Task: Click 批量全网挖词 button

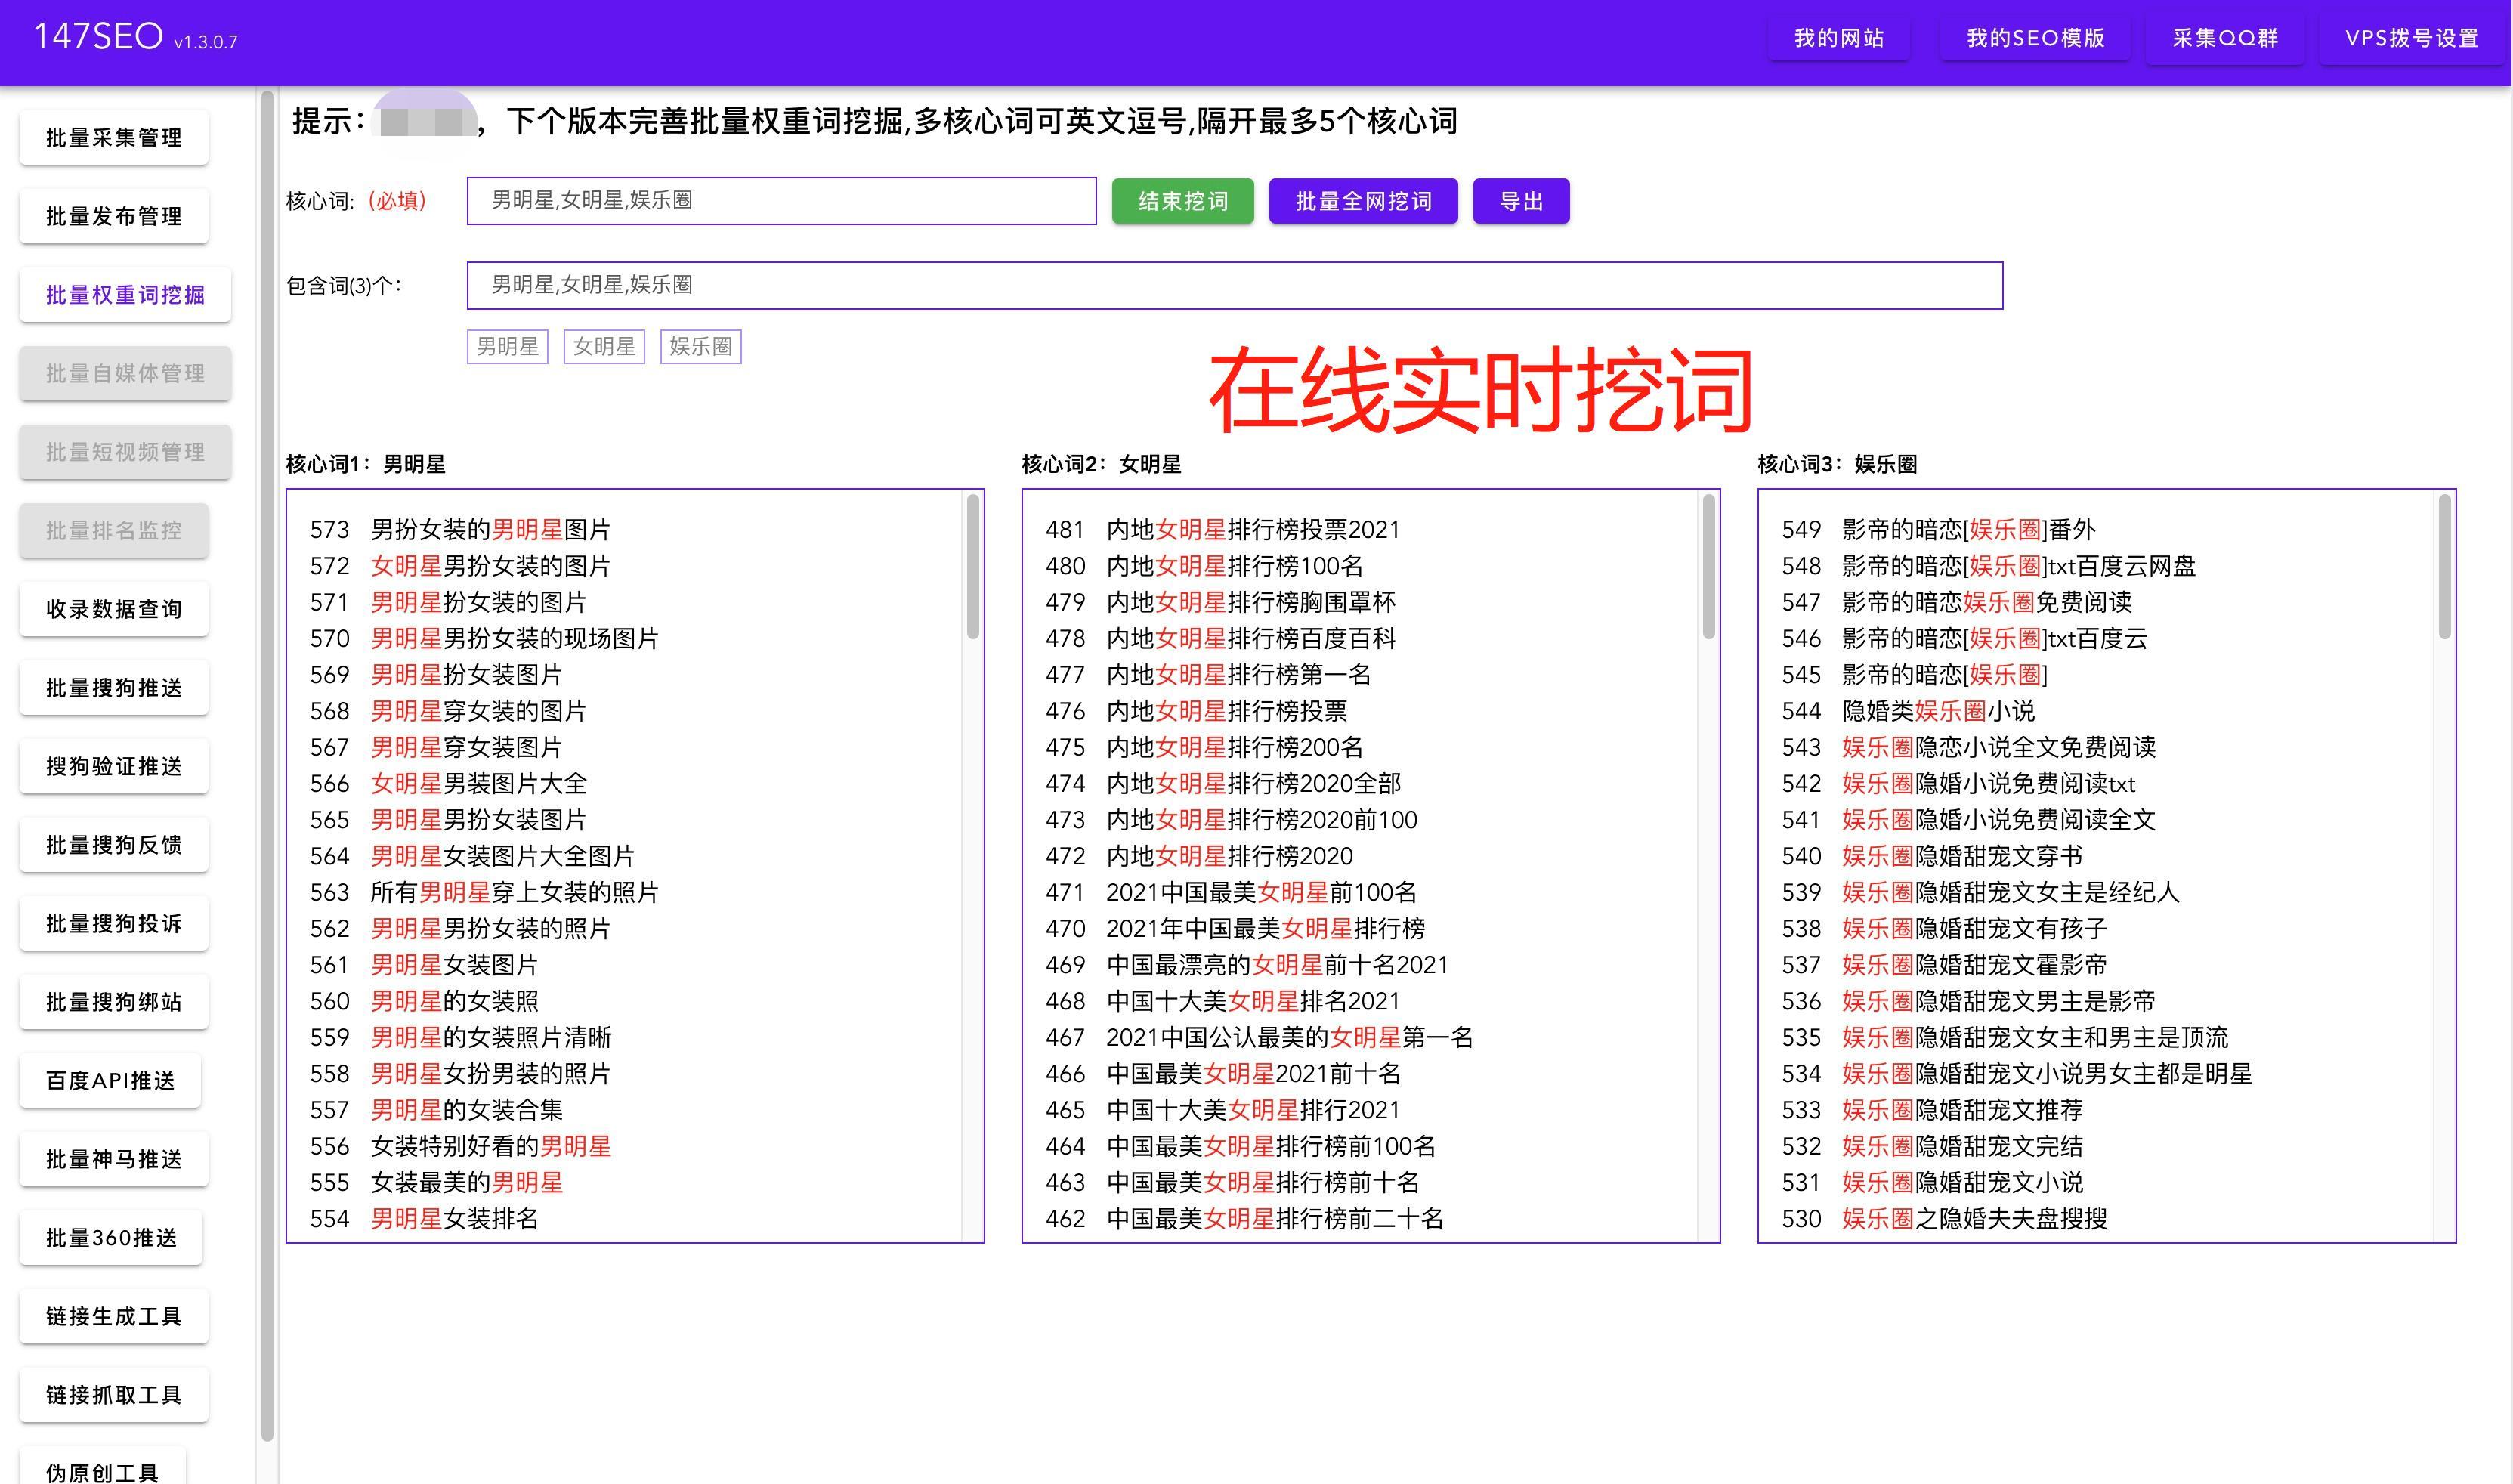Action: pyautogui.click(x=1362, y=199)
